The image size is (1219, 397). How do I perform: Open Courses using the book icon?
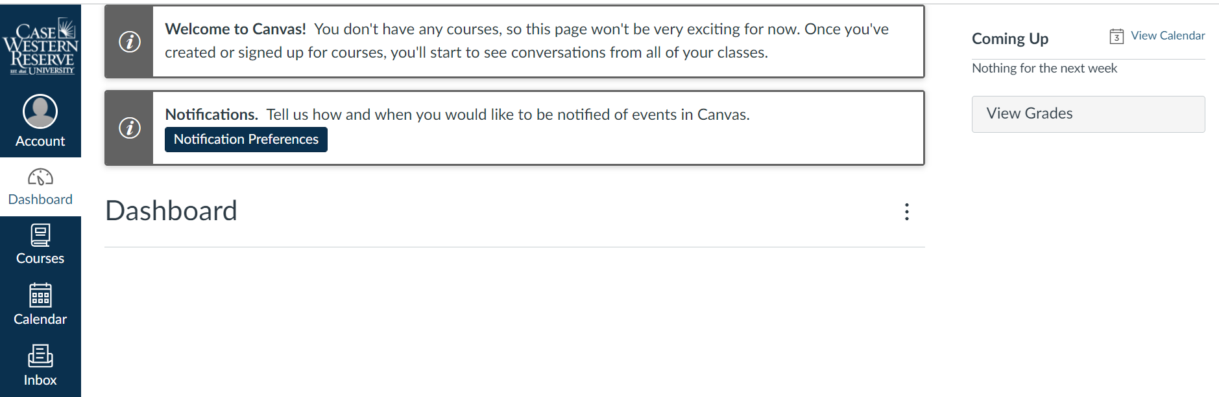click(40, 235)
